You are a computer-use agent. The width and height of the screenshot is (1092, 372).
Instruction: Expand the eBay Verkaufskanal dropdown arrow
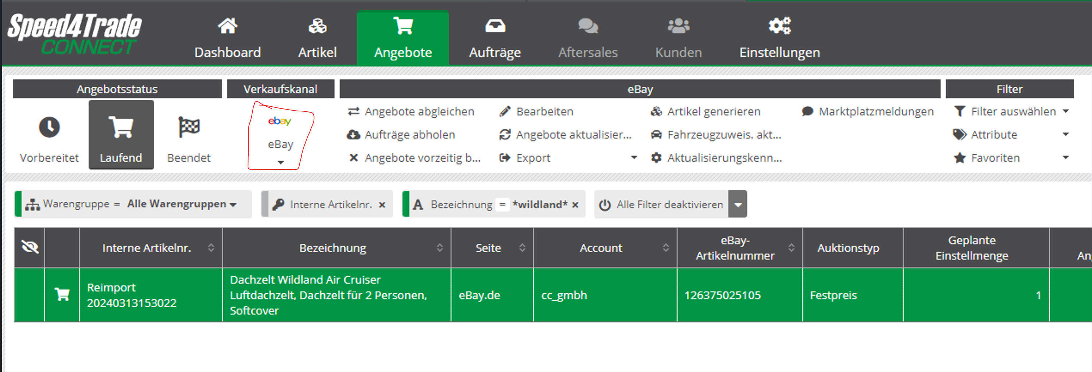point(280,162)
